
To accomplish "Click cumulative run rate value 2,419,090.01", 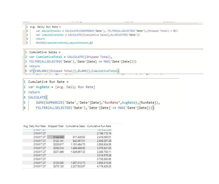I will click(x=104, y=137).
